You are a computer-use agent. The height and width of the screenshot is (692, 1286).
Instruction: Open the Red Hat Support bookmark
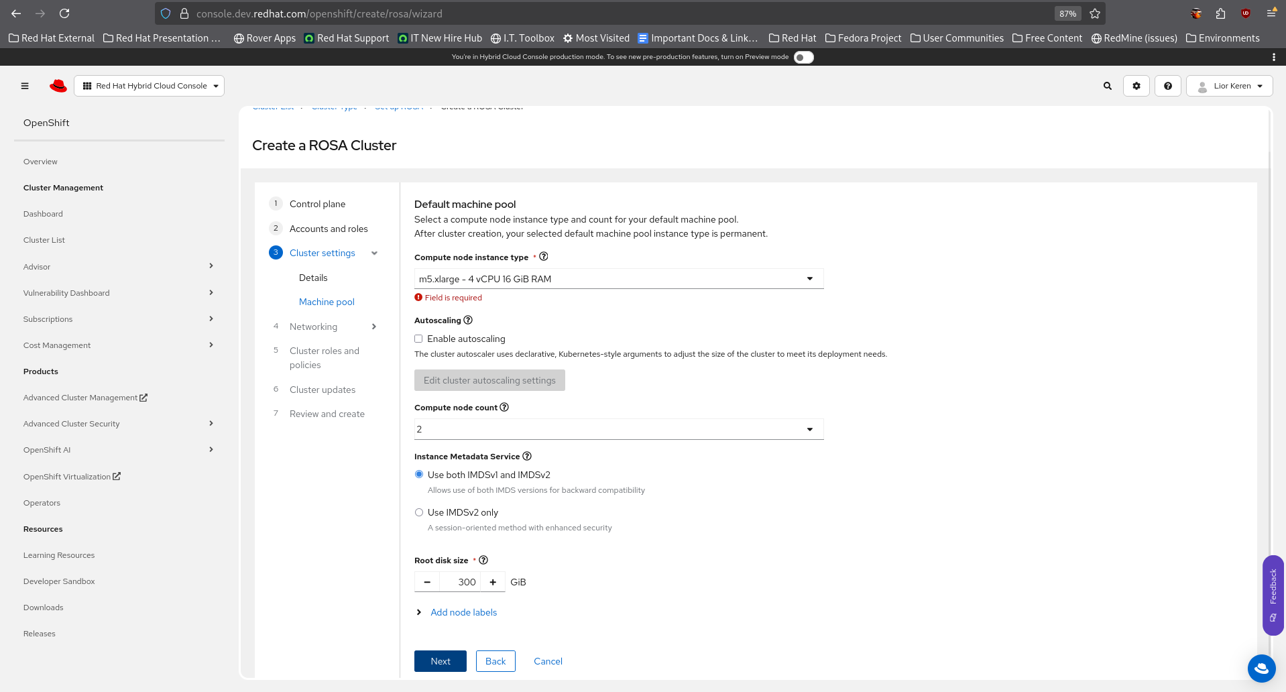click(347, 38)
